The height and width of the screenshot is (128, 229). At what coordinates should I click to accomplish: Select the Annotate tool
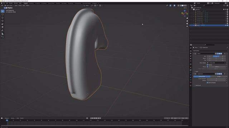3,31
